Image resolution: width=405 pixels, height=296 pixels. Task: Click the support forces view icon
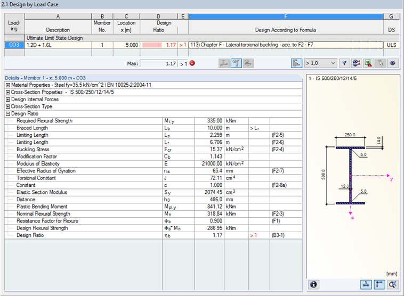tap(248, 63)
